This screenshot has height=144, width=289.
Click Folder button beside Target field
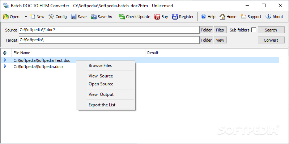click(206, 40)
